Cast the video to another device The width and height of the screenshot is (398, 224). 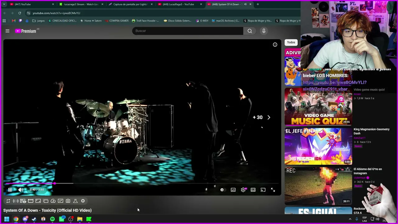(x=263, y=190)
